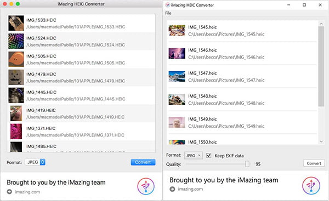The height and width of the screenshot is (201, 329).
Task: Open the imazing.com link in the Windows window
Action: tap(190, 189)
